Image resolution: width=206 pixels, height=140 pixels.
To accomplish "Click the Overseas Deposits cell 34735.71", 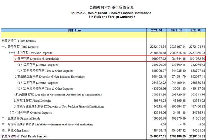I will [x=199, y=113].
